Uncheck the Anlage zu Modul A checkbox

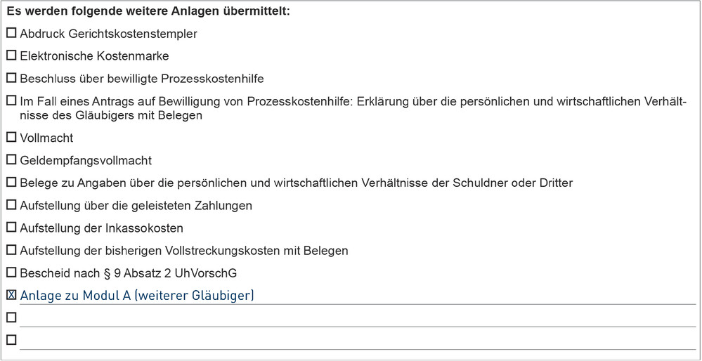pos(11,295)
